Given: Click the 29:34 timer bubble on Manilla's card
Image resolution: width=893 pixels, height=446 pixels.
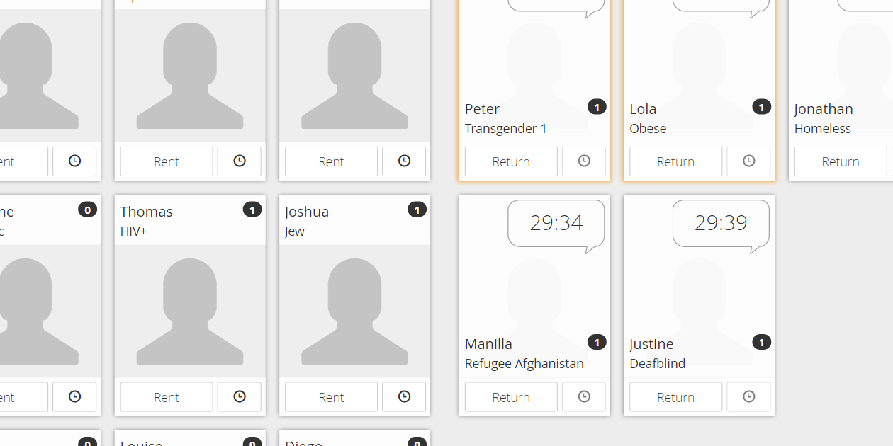Looking at the screenshot, I should click(556, 223).
